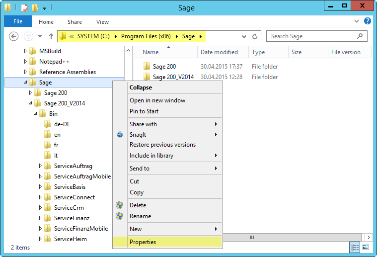Go up one folder level

tap(51, 36)
